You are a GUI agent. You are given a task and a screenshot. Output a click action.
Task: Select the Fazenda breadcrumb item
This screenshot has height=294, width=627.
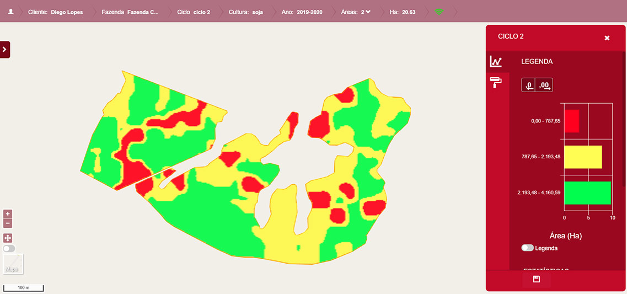[x=130, y=12]
